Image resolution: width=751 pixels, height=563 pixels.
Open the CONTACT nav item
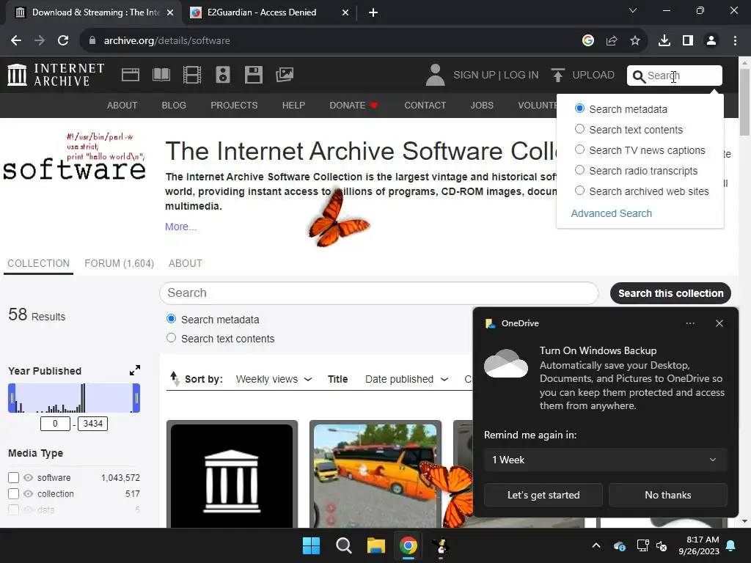click(x=425, y=106)
